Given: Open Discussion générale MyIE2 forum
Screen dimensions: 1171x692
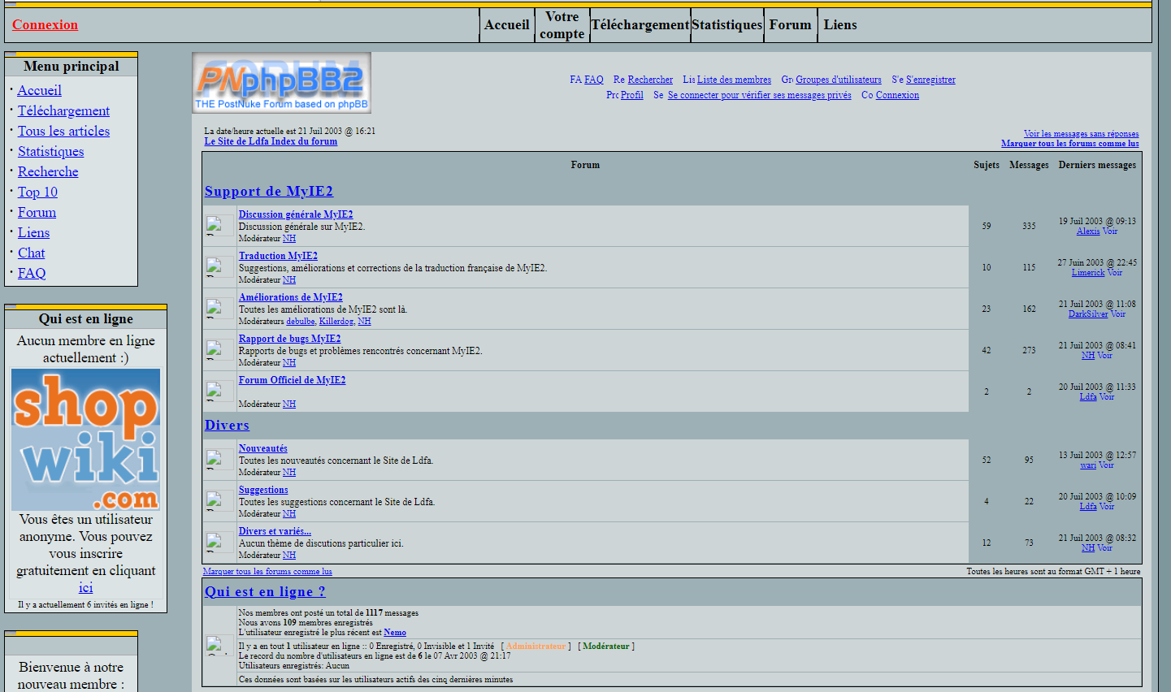Looking at the screenshot, I should point(296,214).
